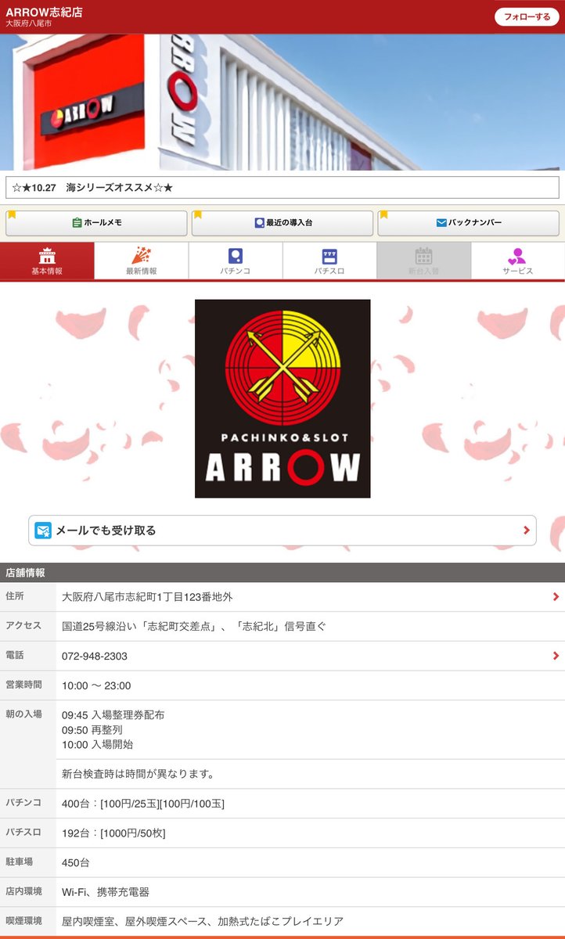Click the ☆★10.27 海シリーズオススメ☆★ message box
Image resolution: width=565 pixels, height=939 pixels.
coord(282,188)
